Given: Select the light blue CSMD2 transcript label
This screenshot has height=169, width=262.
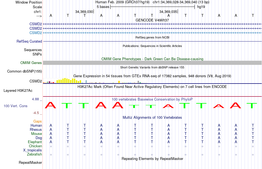Looking at the screenshot, I should click(x=36, y=33).
